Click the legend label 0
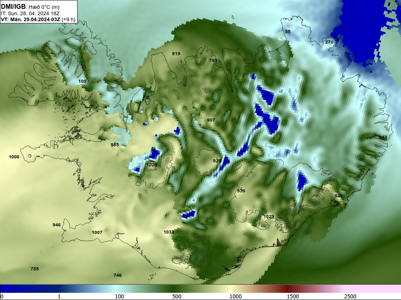The width and height of the screenshot is (401, 300). click(2, 296)
